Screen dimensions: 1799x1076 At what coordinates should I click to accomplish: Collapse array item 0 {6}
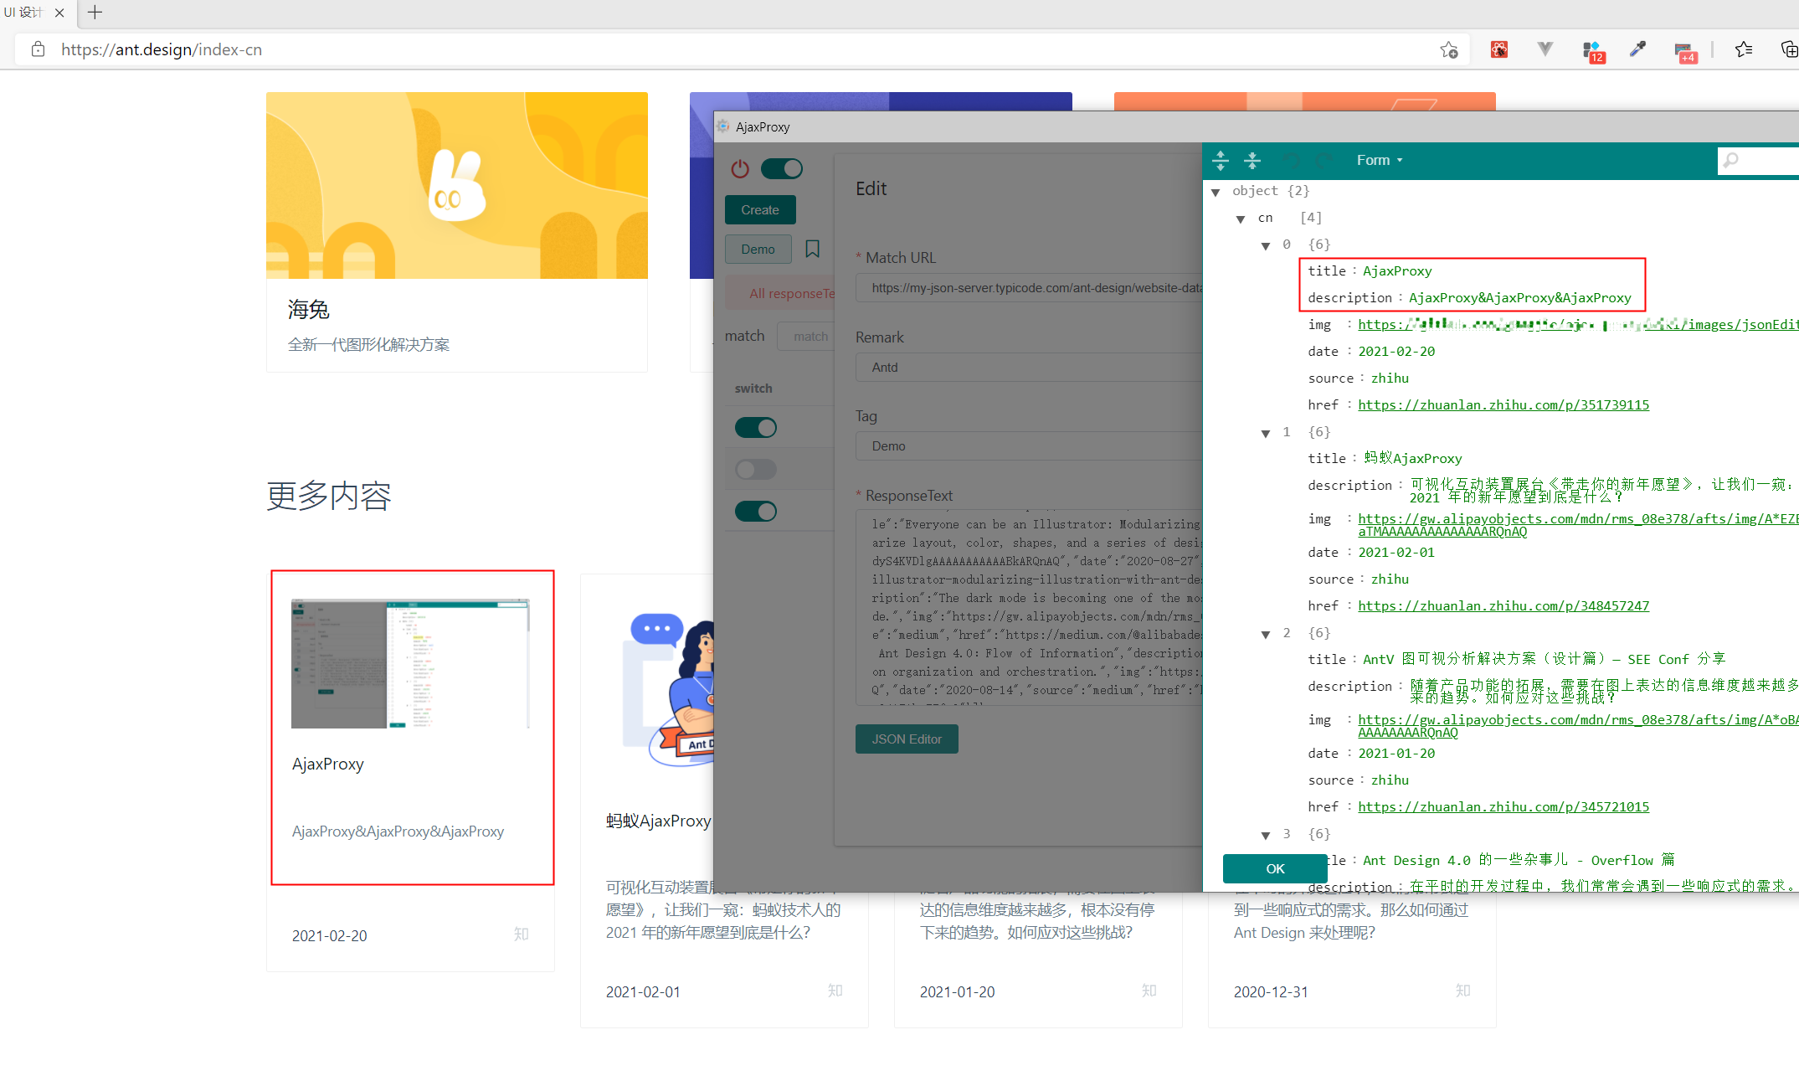pos(1266,245)
